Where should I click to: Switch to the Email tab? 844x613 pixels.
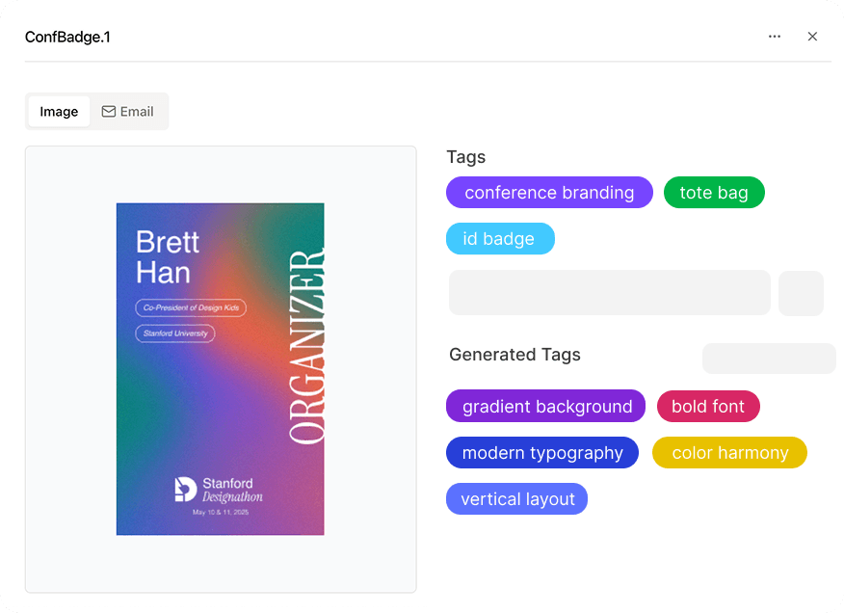pyautogui.click(x=128, y=112)
